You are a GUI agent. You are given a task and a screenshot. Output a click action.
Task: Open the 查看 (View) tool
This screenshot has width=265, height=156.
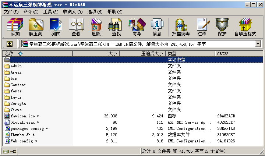pyautogui.click(x=76, y=27)
